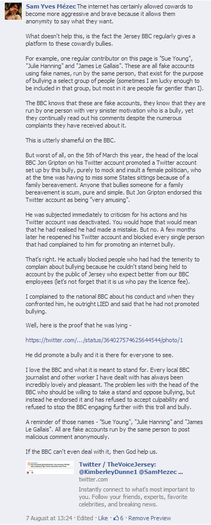211x525 pixels.
Task: Click the 'If the BBC can't even deal' sentence
Action: point(92,451)
